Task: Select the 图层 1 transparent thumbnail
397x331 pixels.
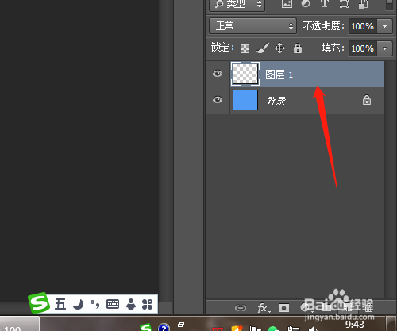Action: [245, 74]
